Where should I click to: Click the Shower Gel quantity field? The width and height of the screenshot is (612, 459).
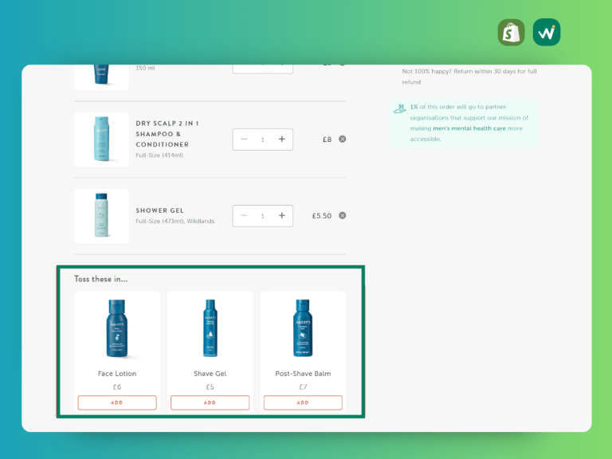pos(263,216)
